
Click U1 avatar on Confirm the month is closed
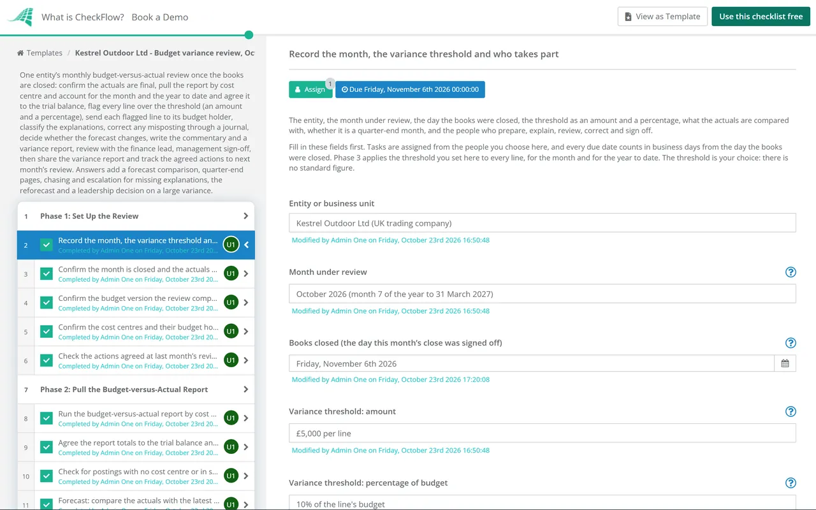231,273
